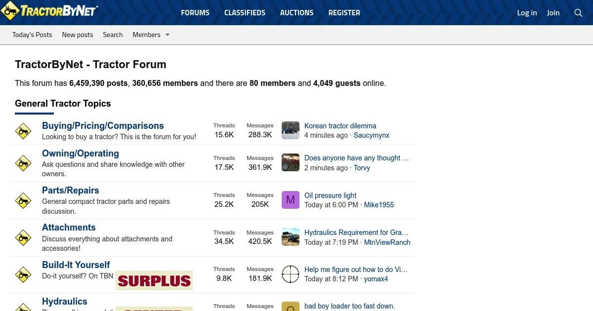Click 420.5K messages count for Attachments

coord(260,241)
